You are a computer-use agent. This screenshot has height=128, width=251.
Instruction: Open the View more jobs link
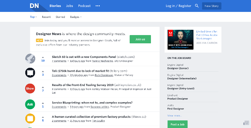[x=175, y=115]
